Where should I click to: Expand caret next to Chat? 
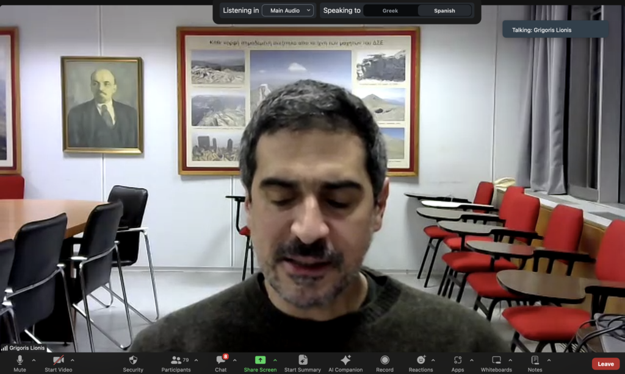pos(235,360)
